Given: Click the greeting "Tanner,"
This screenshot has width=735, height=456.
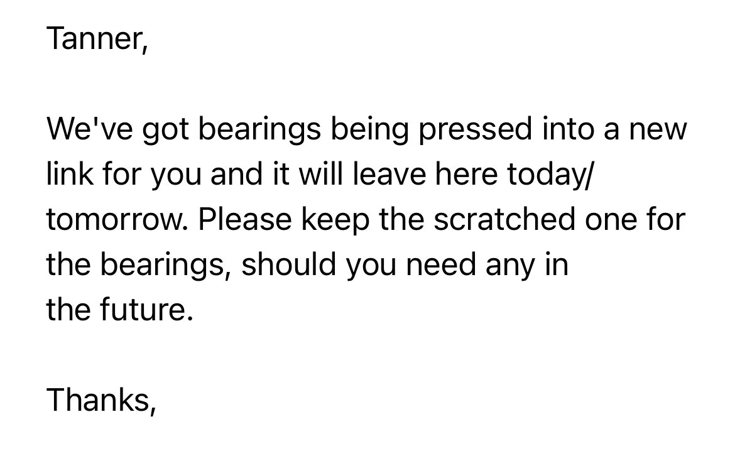Looking at the screenshot, I should [x=97, y=38].
